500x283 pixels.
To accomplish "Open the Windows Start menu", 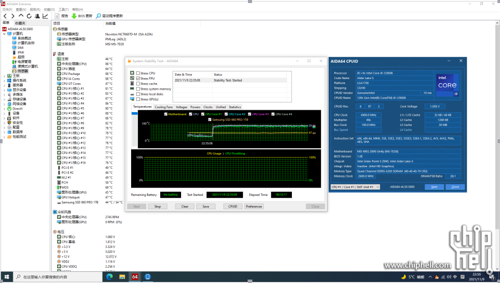I will click(x=6, y=277).
